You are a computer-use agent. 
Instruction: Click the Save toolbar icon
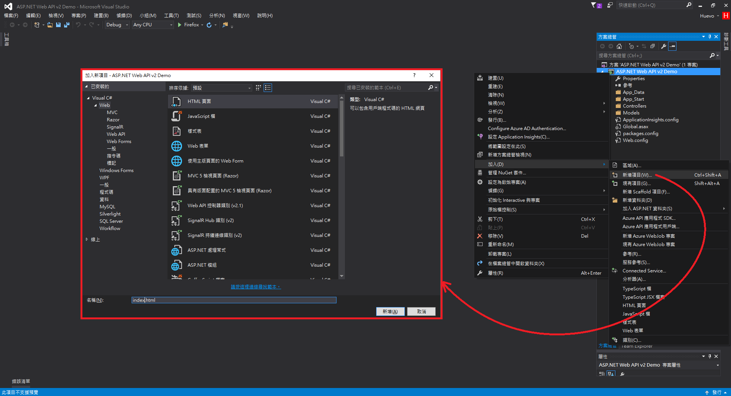58,25
